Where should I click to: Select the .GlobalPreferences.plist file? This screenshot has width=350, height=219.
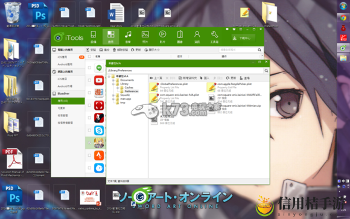tap(169, 87)
